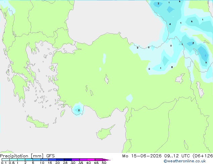This screenshot has height=164, width=213.
Task: Open the weatheronline.co.uk link
Action: click(185, 161)
